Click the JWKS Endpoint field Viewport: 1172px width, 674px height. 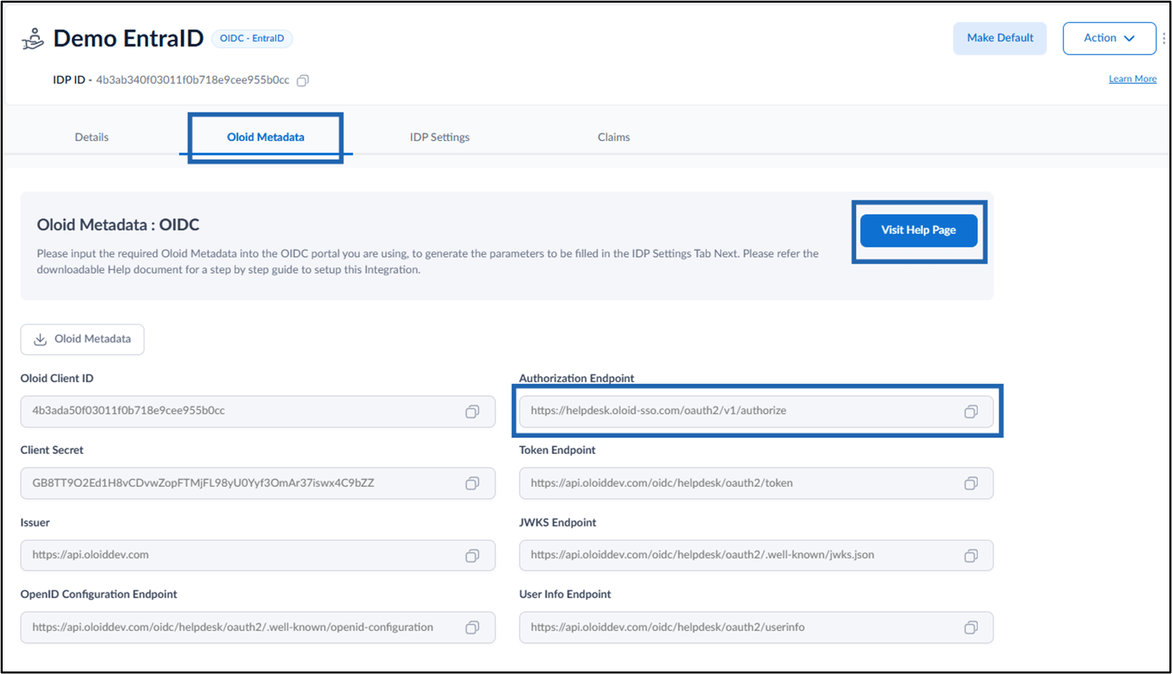(756, 555)
